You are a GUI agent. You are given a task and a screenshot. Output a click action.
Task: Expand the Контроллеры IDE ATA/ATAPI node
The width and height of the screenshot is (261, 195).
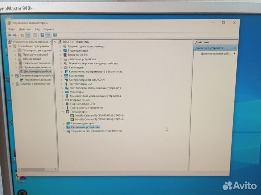(x=62, y=80)
